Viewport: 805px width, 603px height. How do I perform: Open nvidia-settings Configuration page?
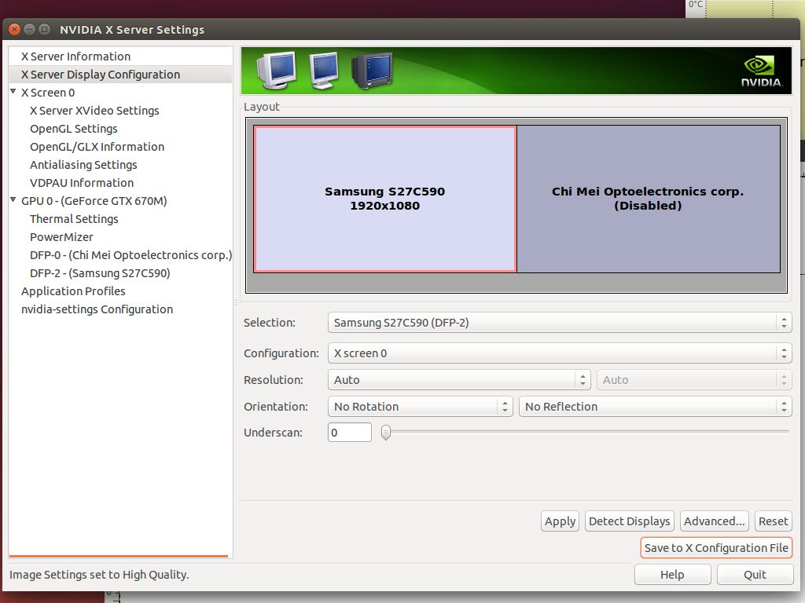point(97,309)
